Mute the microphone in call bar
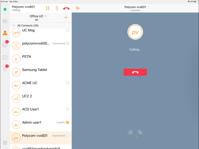The width and height of the screenshot is (199, 149). pyautogui.click(x=57, y=8)
